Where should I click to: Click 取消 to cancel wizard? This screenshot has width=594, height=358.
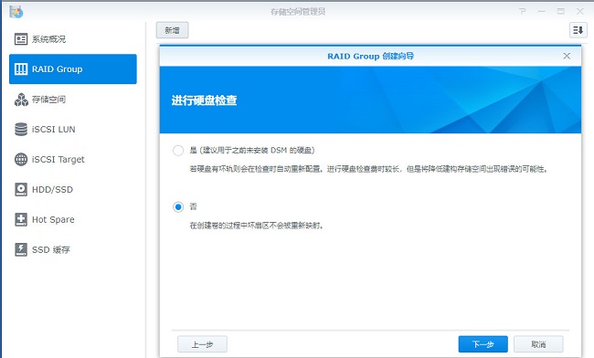(538, 344)
